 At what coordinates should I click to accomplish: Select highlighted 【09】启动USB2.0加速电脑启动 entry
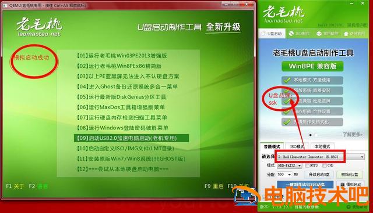point(131,138)
